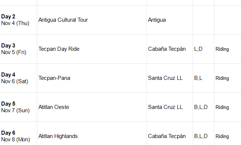Click the Day 3 Nov 5 (Fri) cell
The height and width of the screenshot is (145, 241).
point(18,49)
